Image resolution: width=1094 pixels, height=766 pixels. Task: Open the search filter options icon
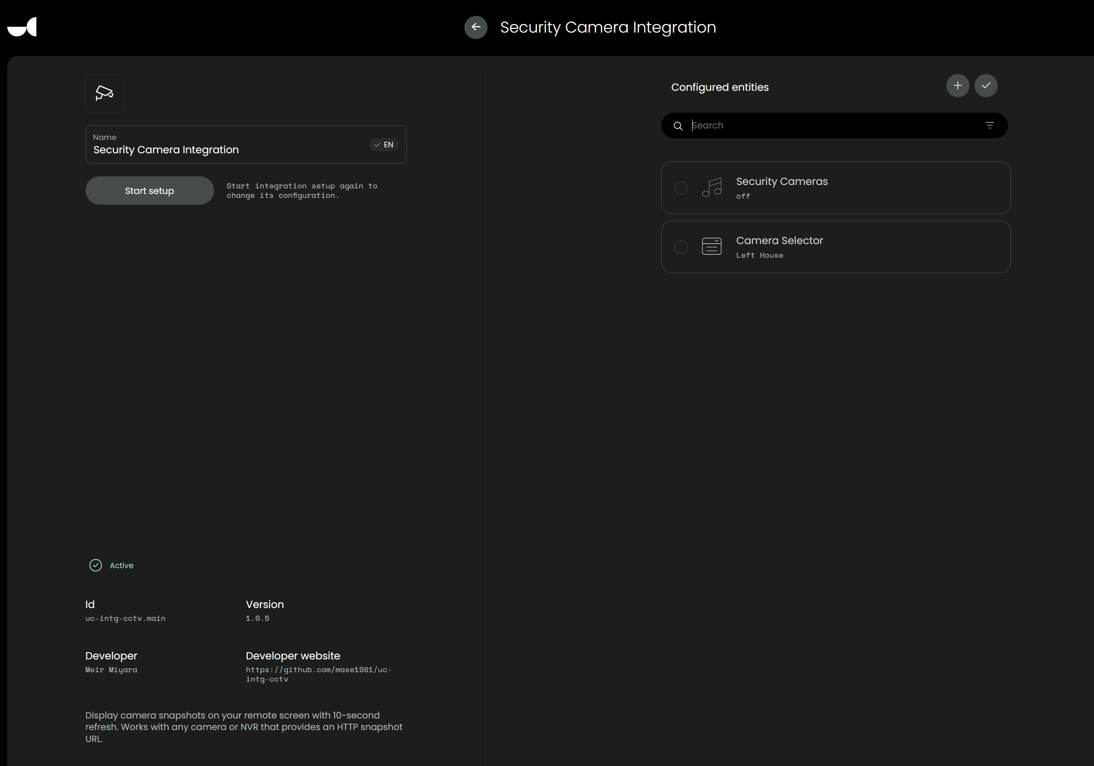989,125
